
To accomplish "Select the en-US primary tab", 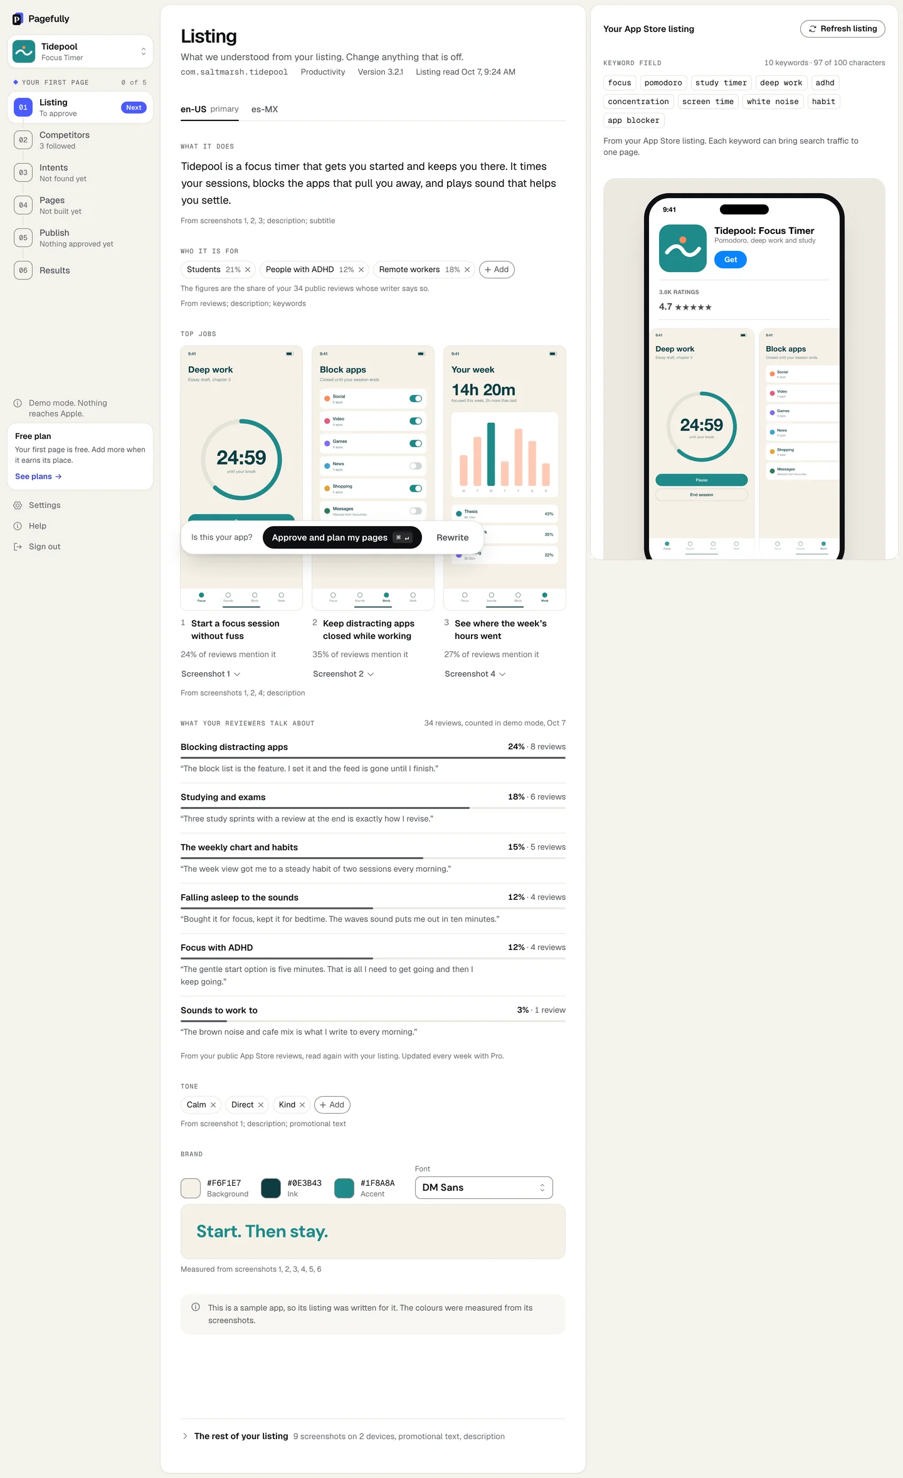I will point(209,109).
